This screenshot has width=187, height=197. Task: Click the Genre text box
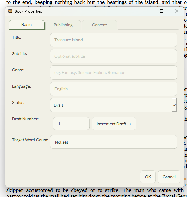[114, 72]
